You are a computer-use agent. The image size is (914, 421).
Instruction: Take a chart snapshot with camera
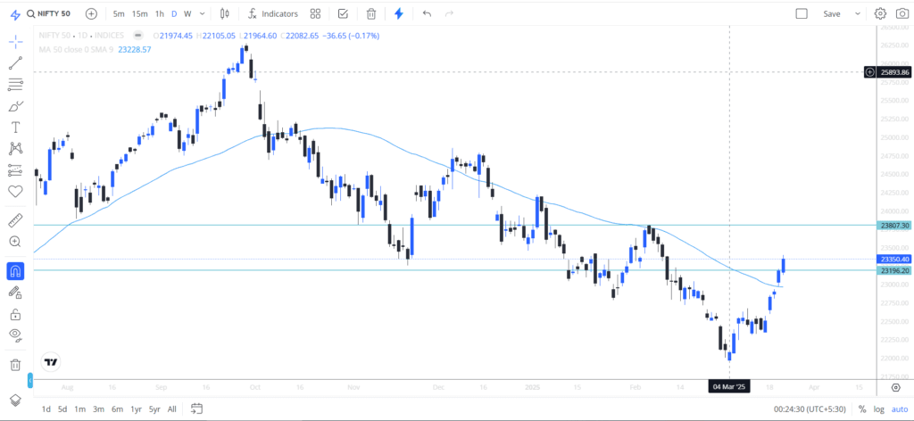pos(902,13)
